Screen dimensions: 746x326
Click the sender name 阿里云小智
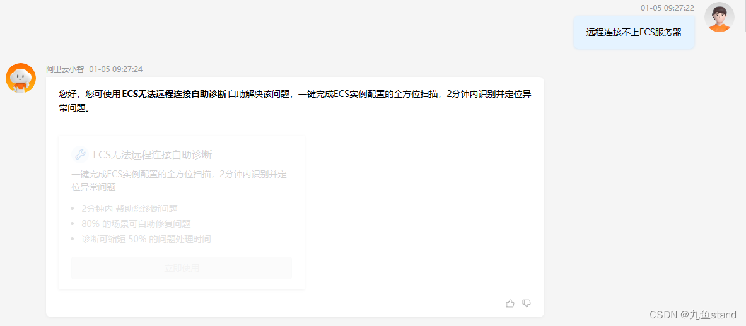(x=65, y=69)
